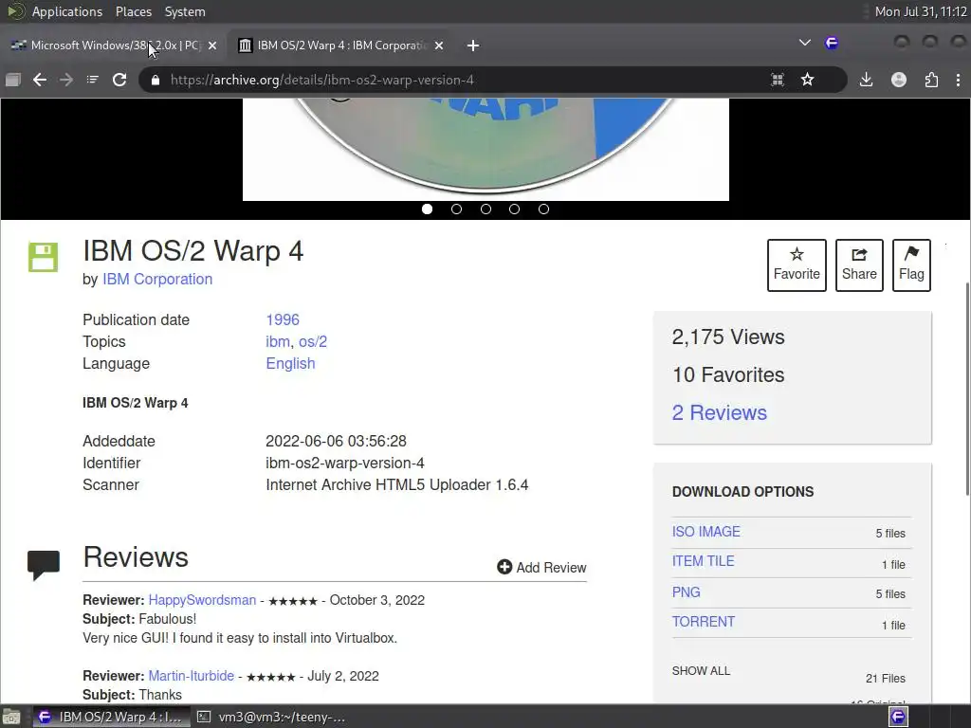Switch to the IBM OS/2 Warp 4 tab
This screenshot has height=728, width=971.
click(339, 45)
